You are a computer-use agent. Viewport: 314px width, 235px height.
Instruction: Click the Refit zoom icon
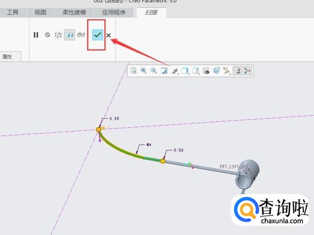pos(133,71)
